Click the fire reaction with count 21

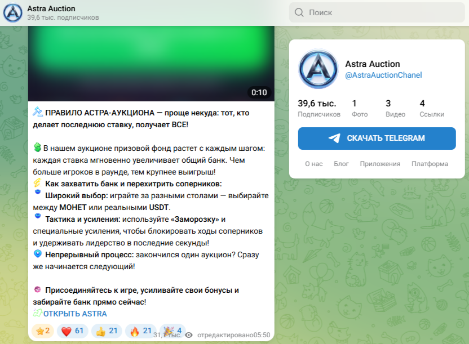[140, 331]
